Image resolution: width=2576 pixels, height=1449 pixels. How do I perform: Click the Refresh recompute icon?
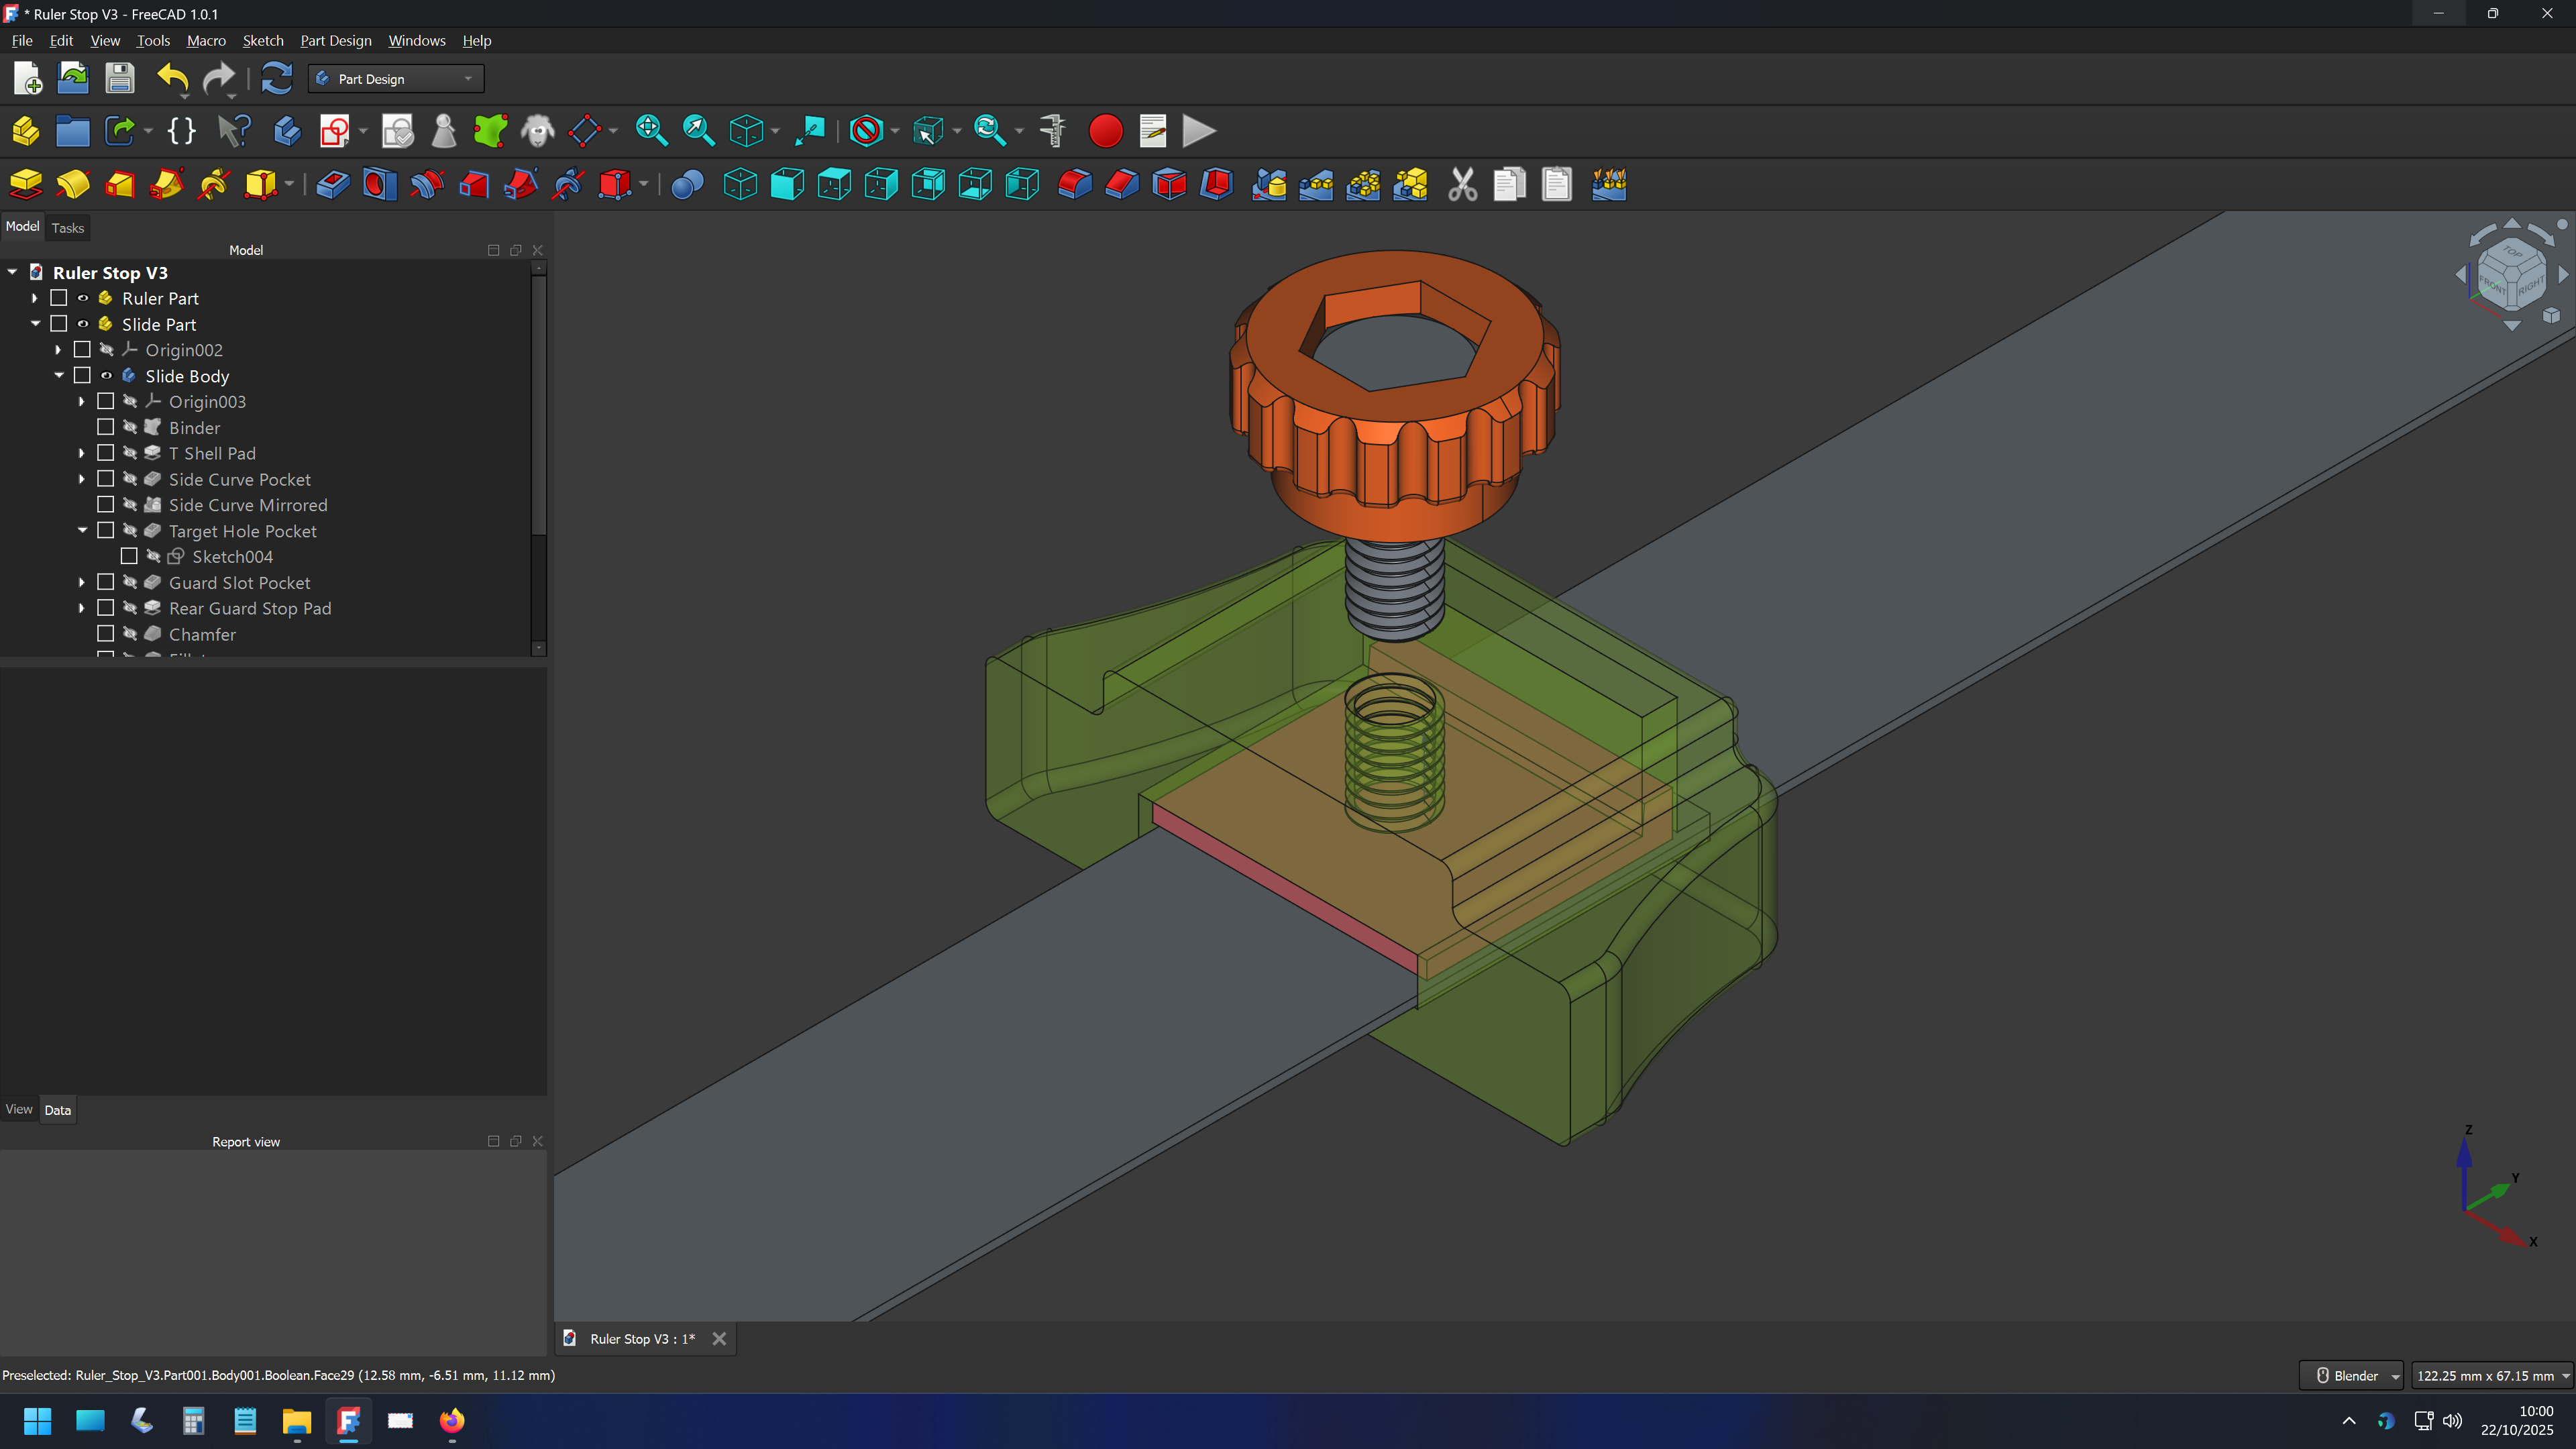point(276,78)
